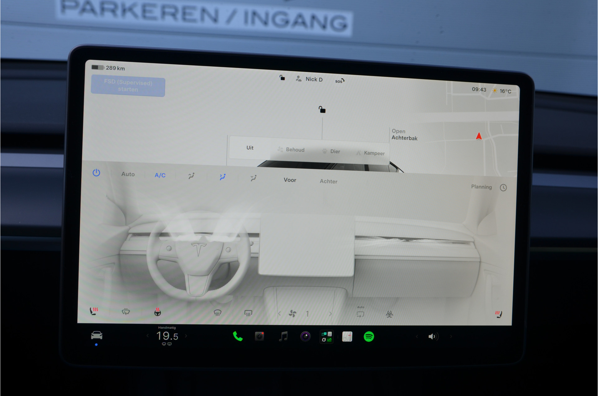Toggle driver seat heater
The image size is (598, 396).
point(94,311)
